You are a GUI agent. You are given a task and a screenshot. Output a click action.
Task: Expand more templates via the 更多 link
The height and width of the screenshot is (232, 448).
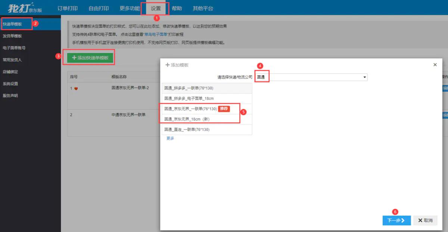point(170,138)
